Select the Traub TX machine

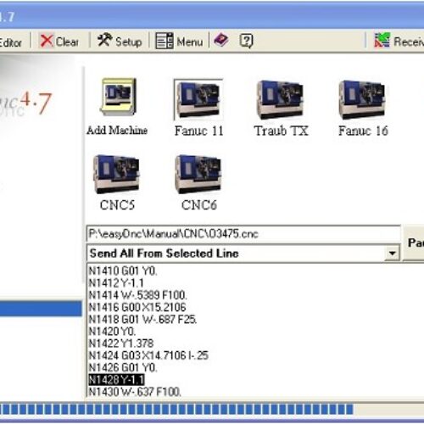(x=281, y=108)
